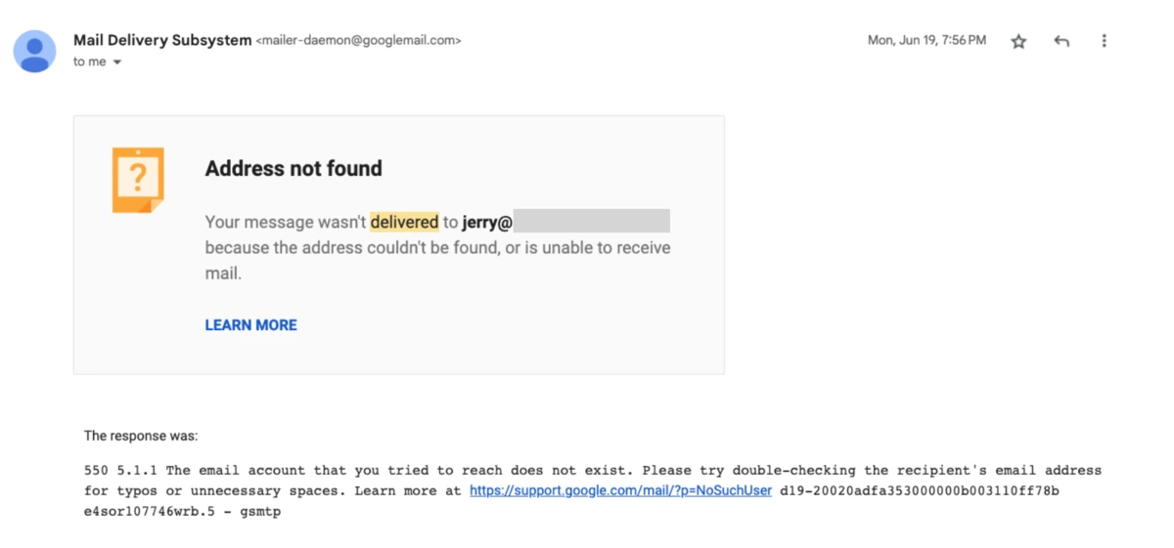Open the three-dot more options menu

[1104, 41]
